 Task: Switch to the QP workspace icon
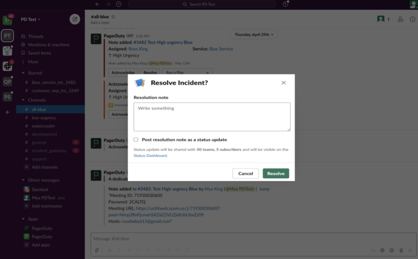pyautogui.click(x=7, y=82)
